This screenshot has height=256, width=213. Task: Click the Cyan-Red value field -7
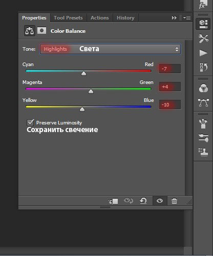click(x=169, y=69)
